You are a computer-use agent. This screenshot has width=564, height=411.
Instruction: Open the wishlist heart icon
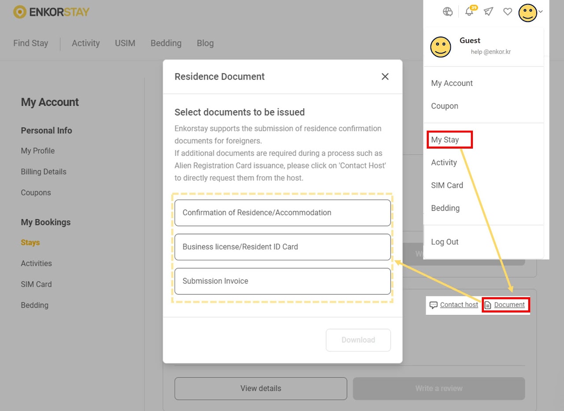(x=508, y=12)
